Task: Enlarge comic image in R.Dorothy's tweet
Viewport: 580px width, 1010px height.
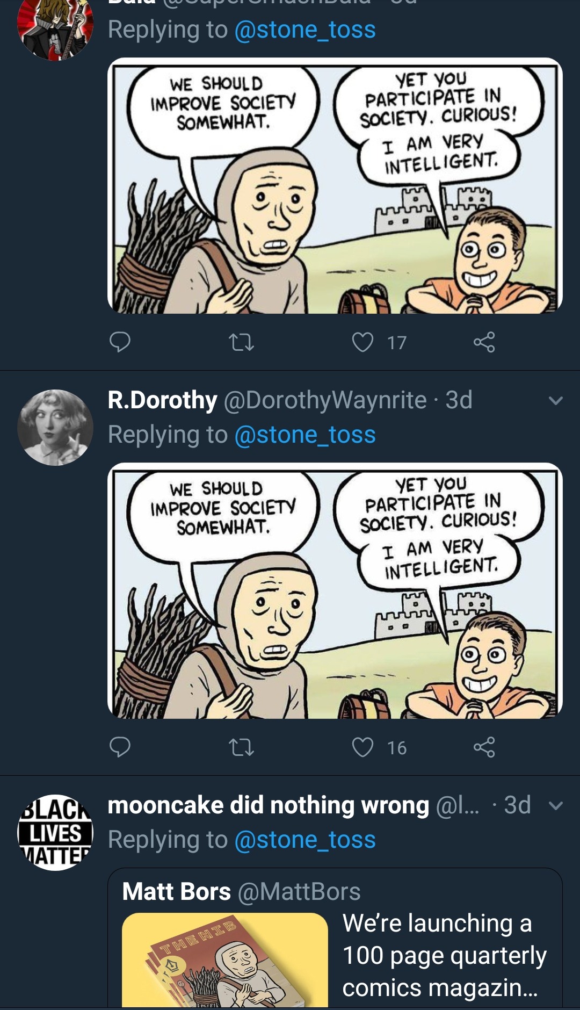Action: coord(335,591)
